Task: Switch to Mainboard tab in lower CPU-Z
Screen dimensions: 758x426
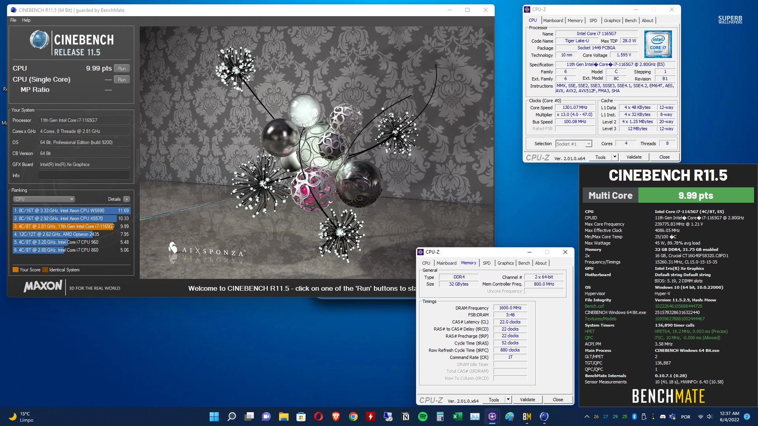Action: click(x=447, y=263)
